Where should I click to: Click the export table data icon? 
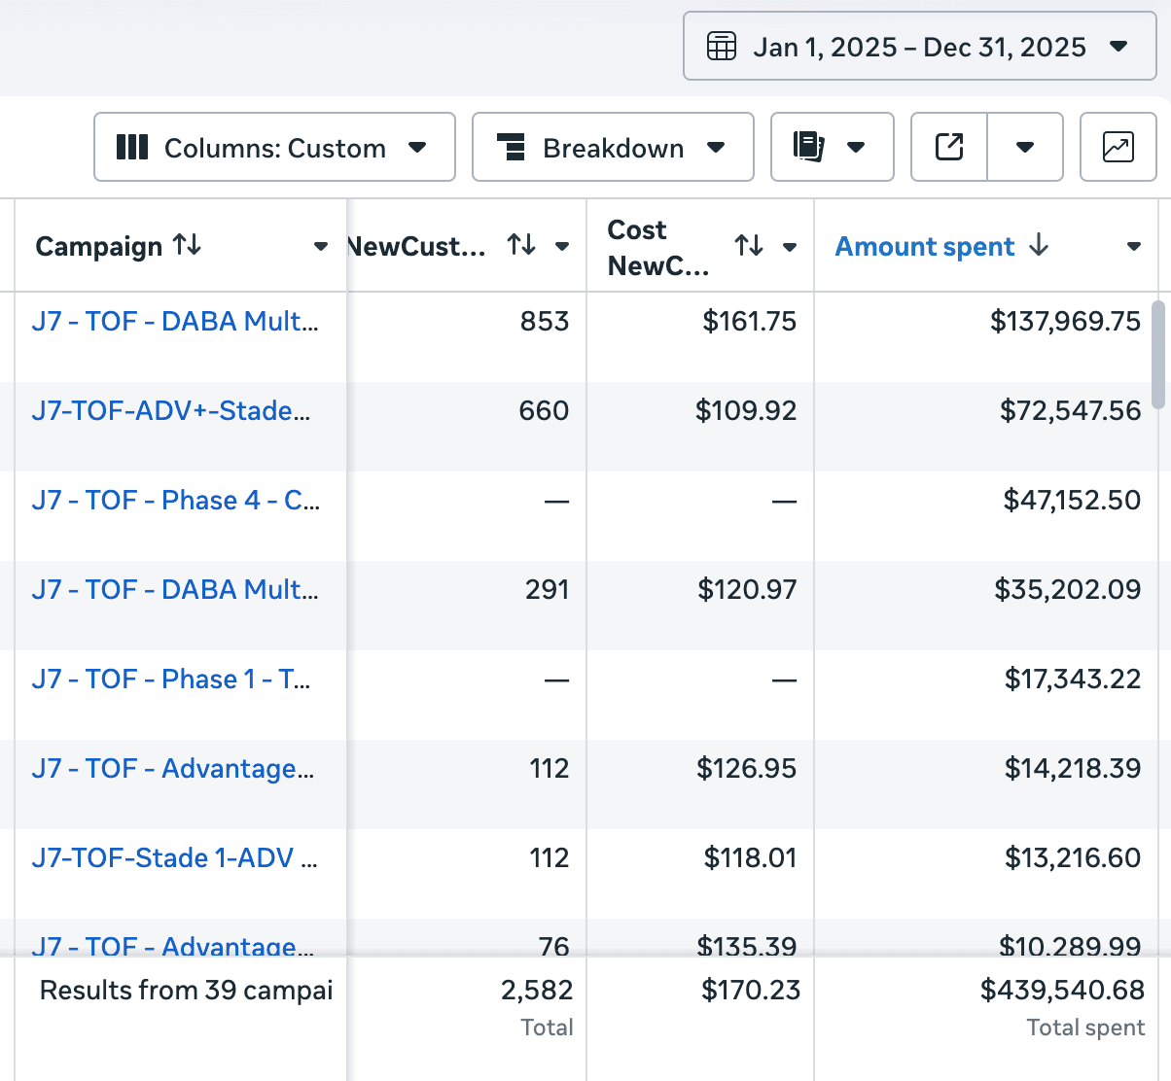click(x=948, y=148)
